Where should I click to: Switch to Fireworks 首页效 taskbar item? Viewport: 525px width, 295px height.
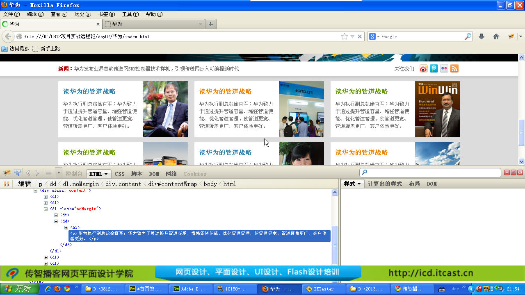click(x=146, y=289)
